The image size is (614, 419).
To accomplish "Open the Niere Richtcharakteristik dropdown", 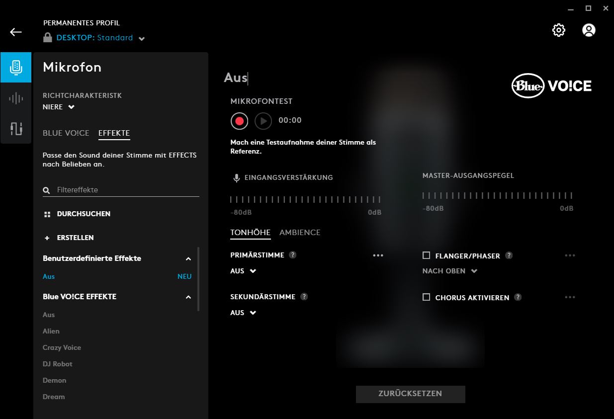I will [59, 107].
